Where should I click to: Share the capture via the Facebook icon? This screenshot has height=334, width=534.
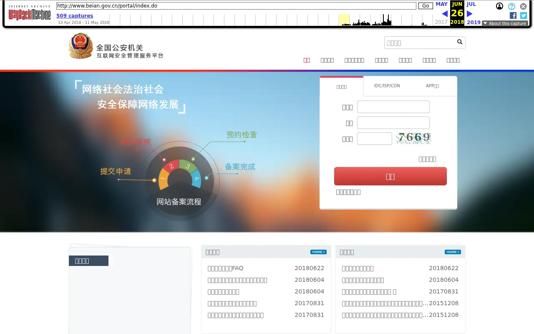click(513, 15)
